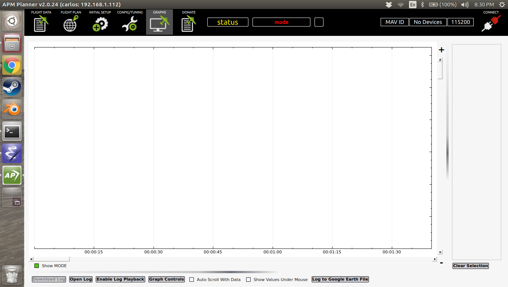This screenshot has width=508, height=287.
Task: Click the Open Log button
Action: point(80,279)
